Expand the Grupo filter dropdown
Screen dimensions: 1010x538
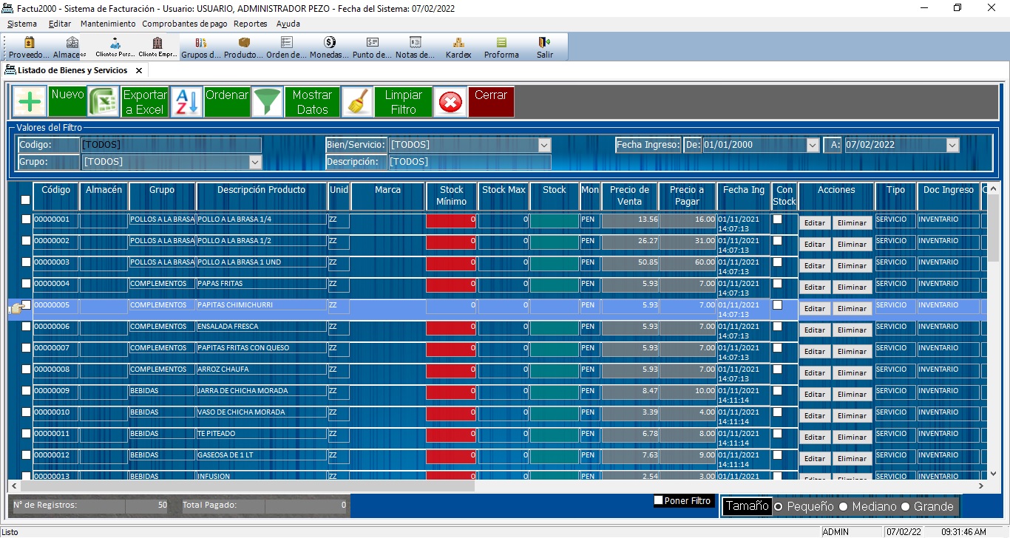tap(255, 162)
